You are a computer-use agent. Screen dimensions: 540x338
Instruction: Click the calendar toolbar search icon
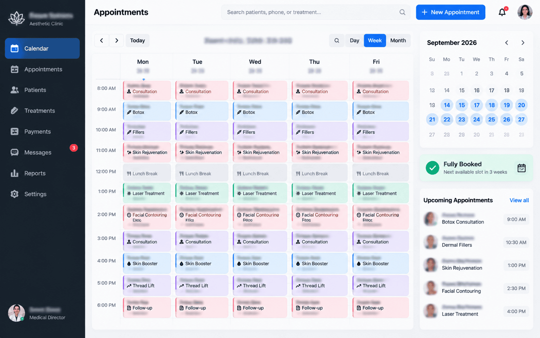tap(337, 41)
